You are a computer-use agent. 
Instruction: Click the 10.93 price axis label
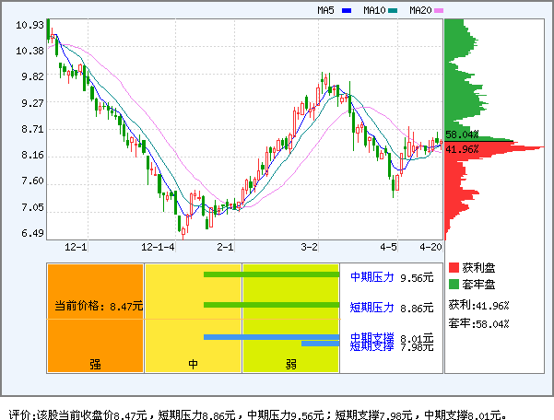point(29,25)
